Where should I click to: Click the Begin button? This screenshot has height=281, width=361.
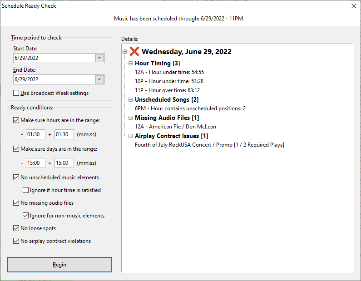click(x=59, y=265)
